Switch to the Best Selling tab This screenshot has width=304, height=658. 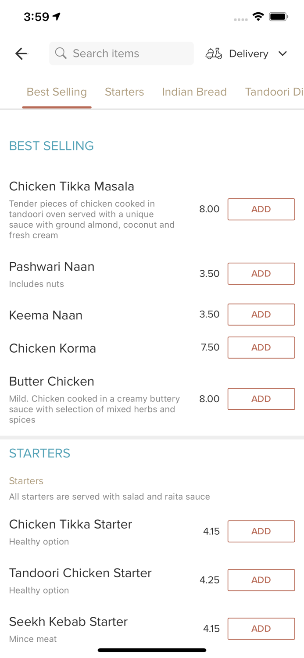tap(57, 92)
